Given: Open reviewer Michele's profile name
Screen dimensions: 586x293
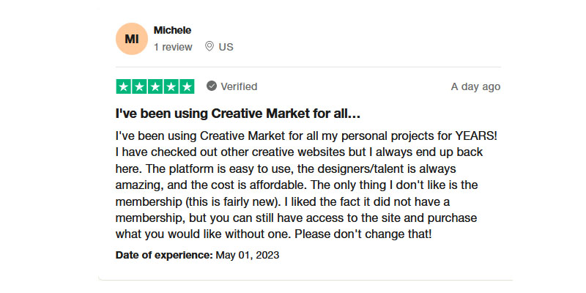Looking at the screenshot, I should pyautogui.click(x=172, y=30).
